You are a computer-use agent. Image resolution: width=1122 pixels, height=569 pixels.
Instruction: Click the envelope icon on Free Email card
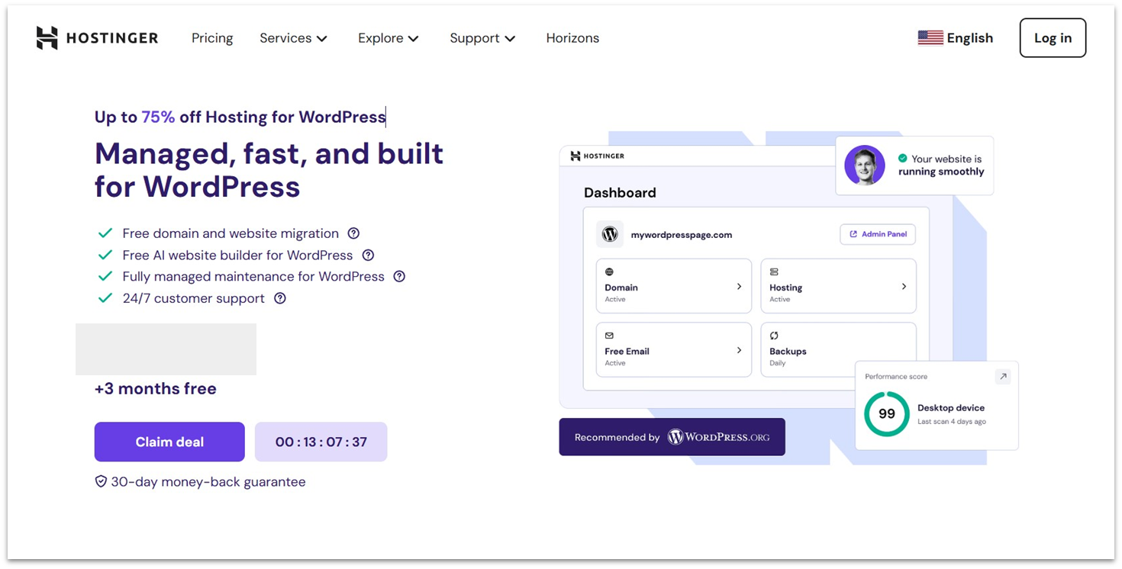[609, 335]
